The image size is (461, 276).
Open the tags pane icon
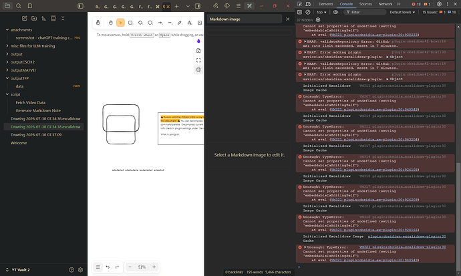(x=227, y=6)
